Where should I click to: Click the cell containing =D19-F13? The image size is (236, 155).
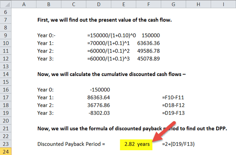pos(174,113)
